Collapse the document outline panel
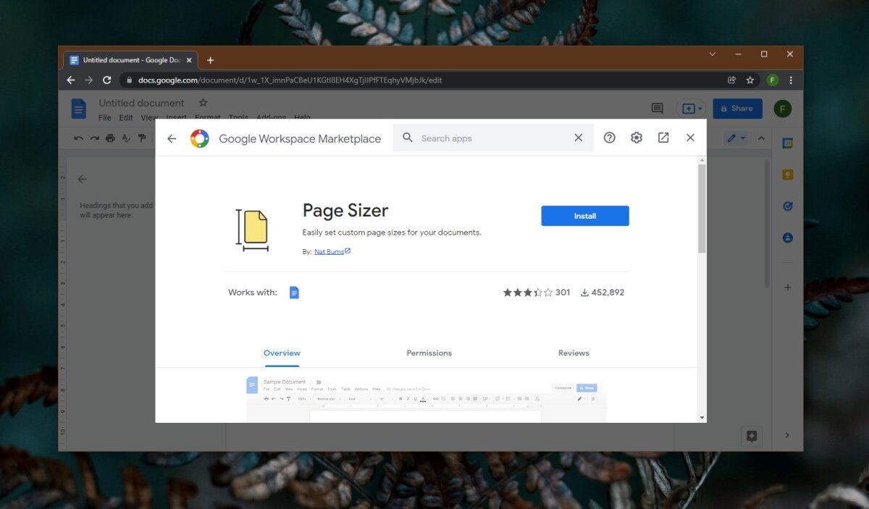The width and height of the screenshot is (869, 509). [83, 179]
